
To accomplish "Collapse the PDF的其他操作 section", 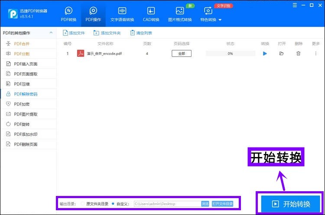I will [51, 33].
